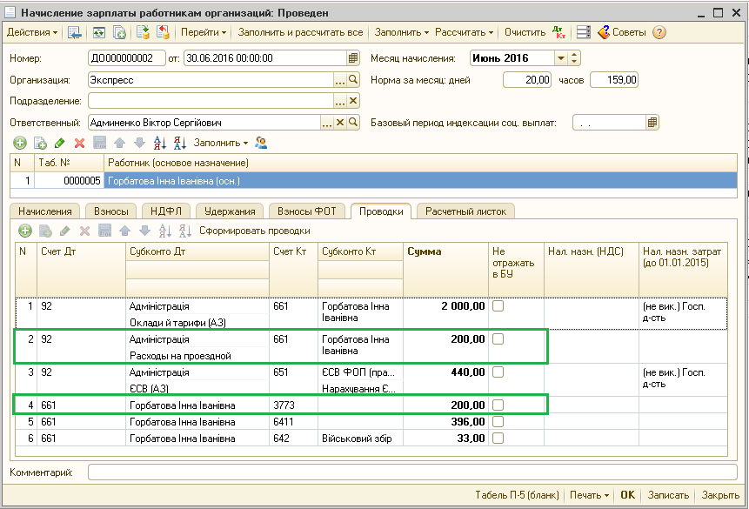
Task: Click the re-read document refresh icon
Action: (99, 32)
